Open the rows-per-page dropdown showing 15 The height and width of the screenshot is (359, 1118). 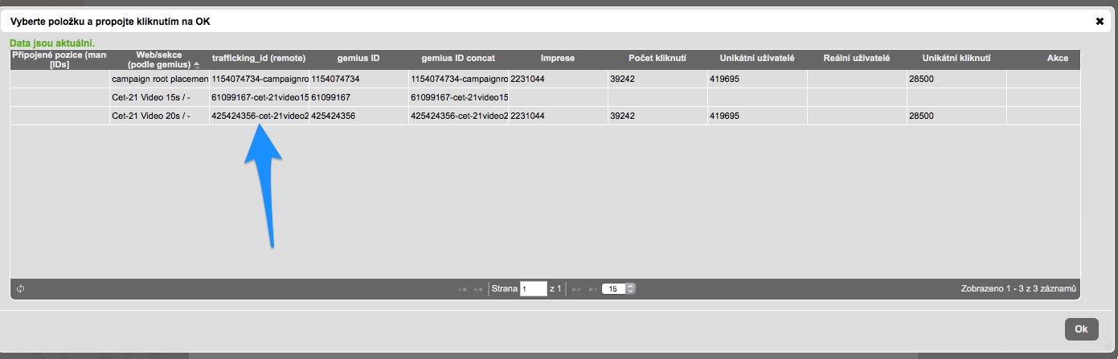(x=617, y=288)
